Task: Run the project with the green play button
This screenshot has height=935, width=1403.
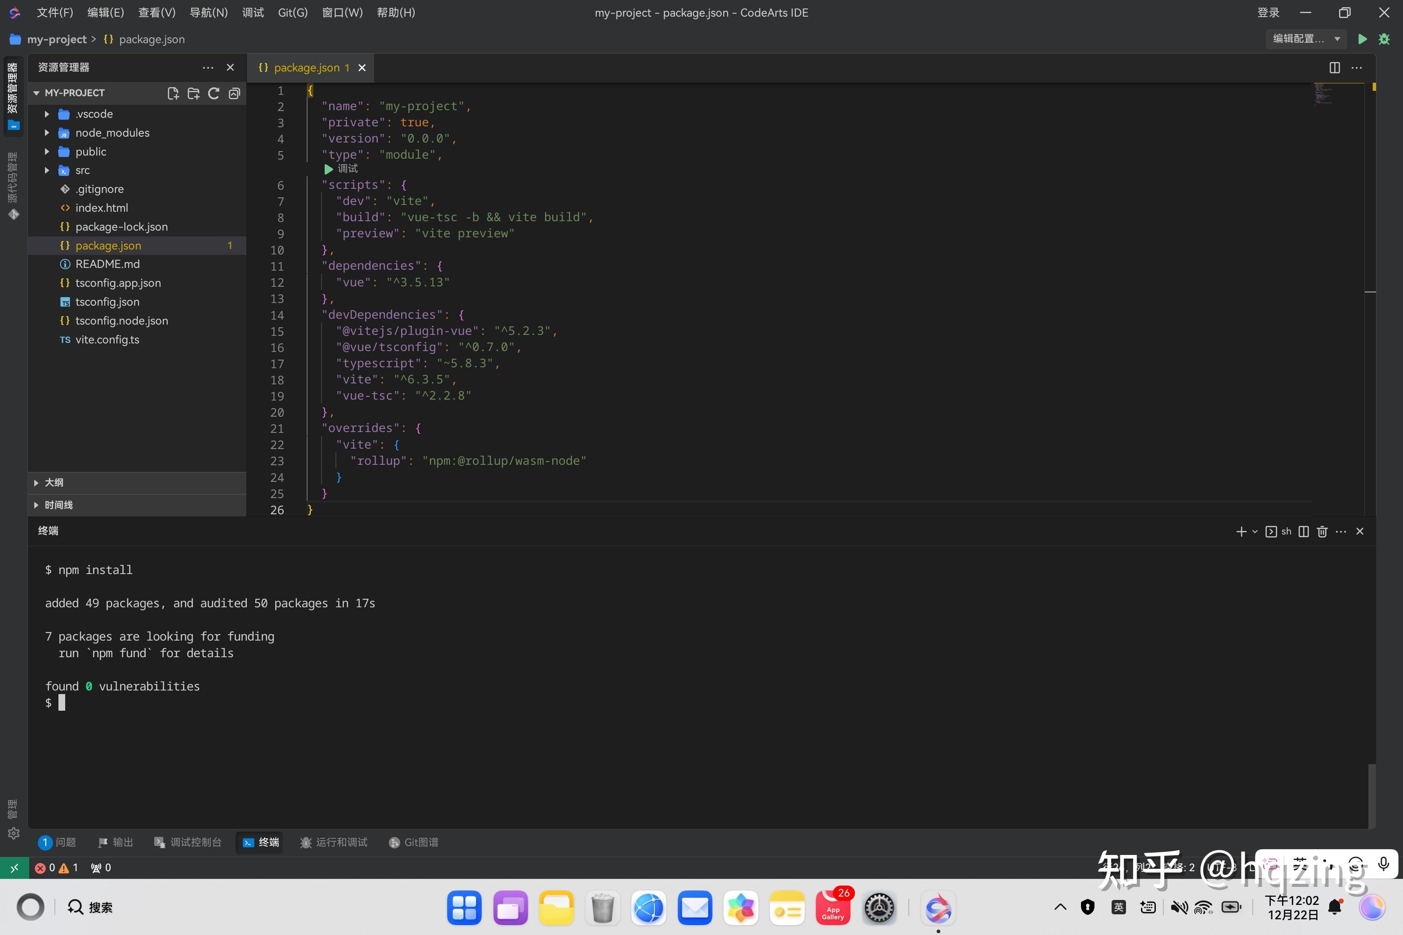Action: point(1363,39)
